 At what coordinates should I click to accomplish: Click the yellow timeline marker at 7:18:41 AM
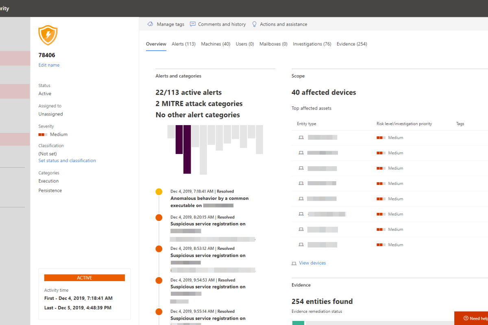(x=159, y=192)
